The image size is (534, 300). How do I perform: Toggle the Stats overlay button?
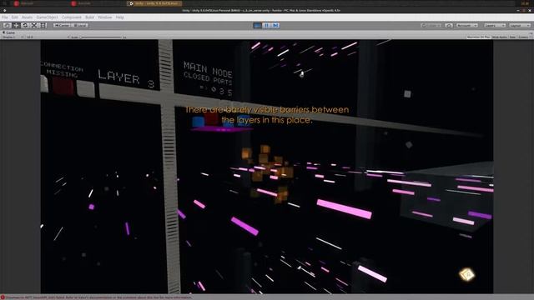(512, 37)
